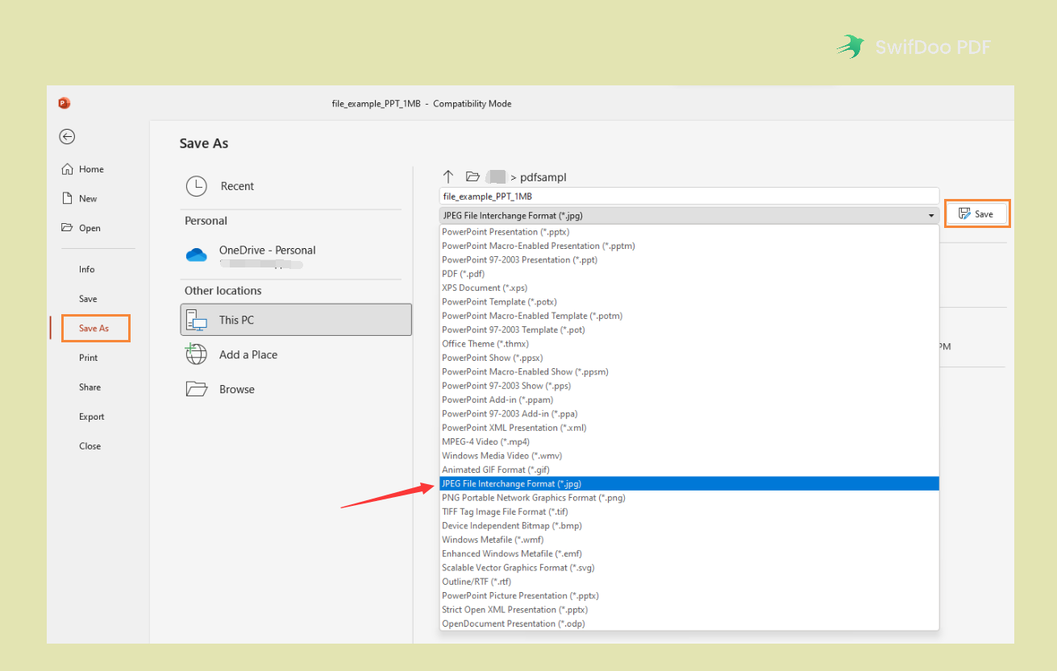Click the back arrow to exit Save As
The width and height of the screenshot is (1057, 671).
pyautogui.click(x=67, y=136)
